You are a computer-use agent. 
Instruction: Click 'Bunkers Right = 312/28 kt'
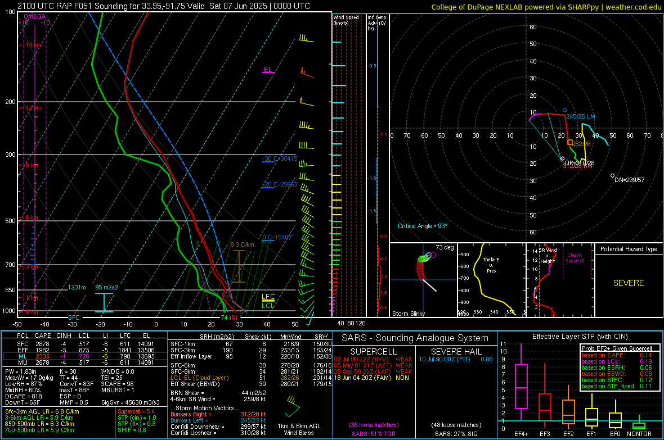click(218, 414)
